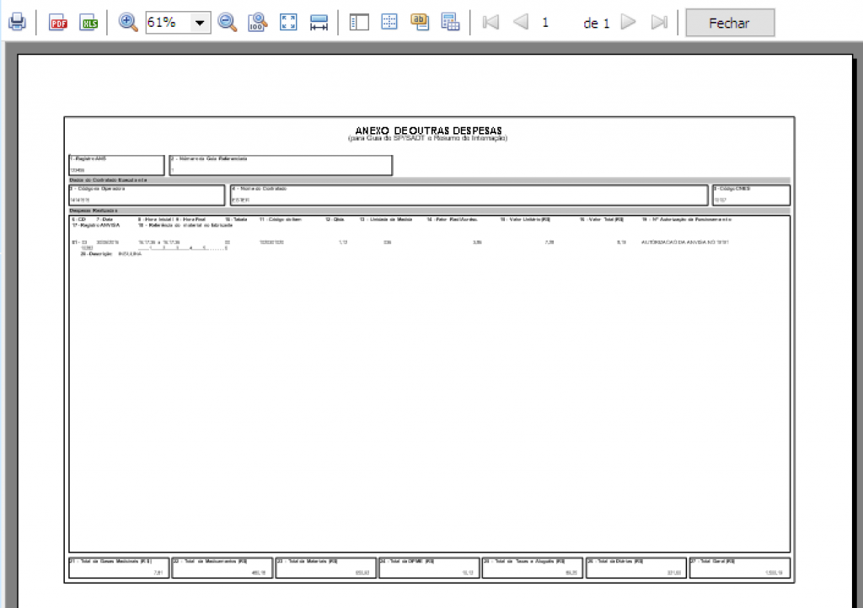This screenshot has height=608, width=863.
Task: Zoom in with the plus magnifier
Action: 128,23
